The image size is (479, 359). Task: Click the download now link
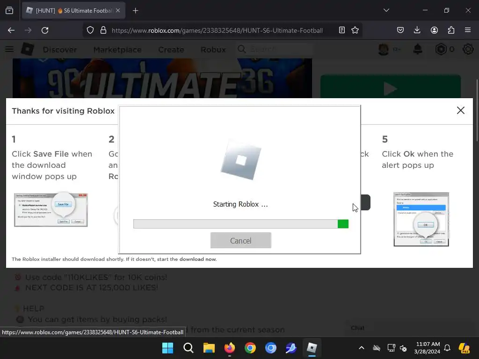(198, 259)
